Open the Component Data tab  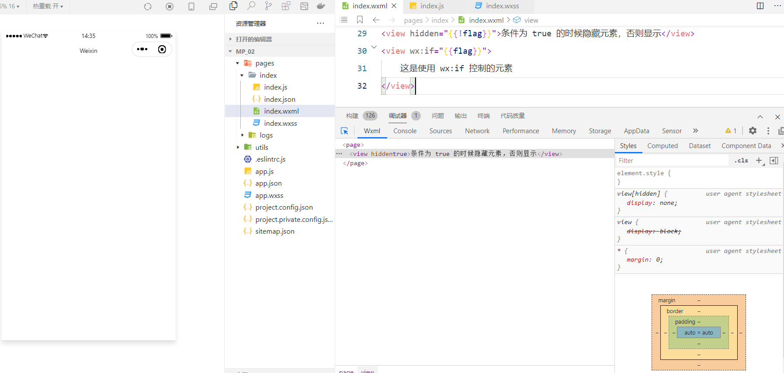[746, 146]
